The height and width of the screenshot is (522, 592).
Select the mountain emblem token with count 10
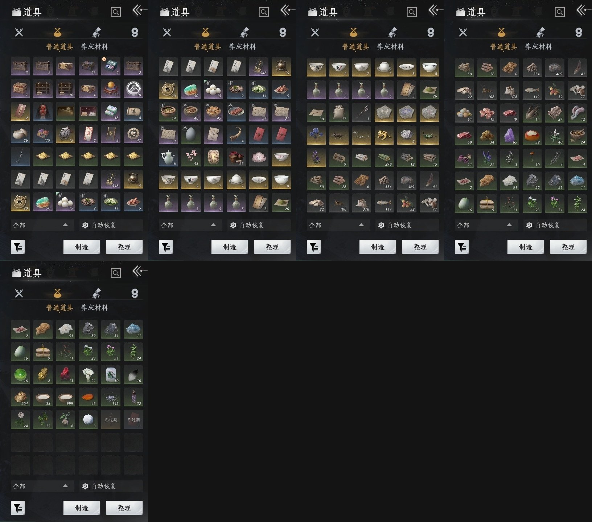[x=133, y=88]
